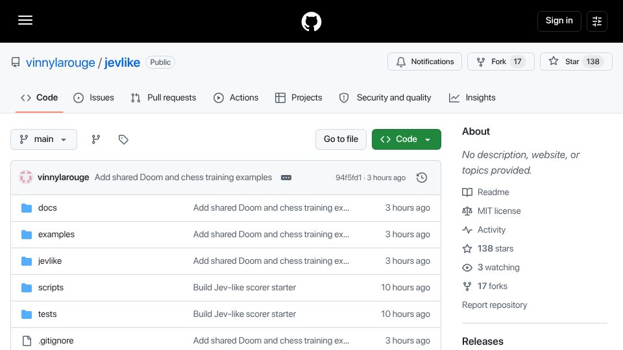
Task: Open examples row commit message
Action: tap(271, 235)
